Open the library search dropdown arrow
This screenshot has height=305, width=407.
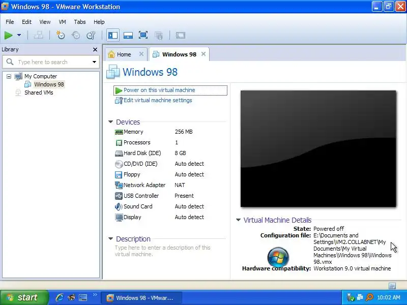[x=94, y=62]
